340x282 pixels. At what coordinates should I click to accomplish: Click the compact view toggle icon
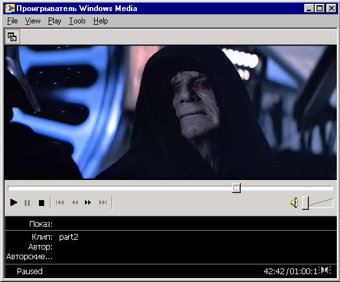(12, 37)
